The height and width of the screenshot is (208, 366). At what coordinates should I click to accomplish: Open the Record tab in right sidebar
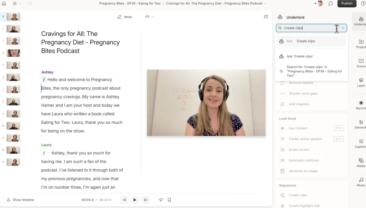point(361,105)
